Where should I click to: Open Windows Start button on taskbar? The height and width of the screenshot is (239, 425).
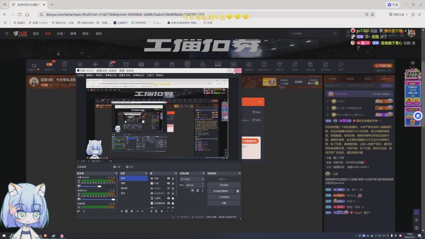(x=4, y=236)
